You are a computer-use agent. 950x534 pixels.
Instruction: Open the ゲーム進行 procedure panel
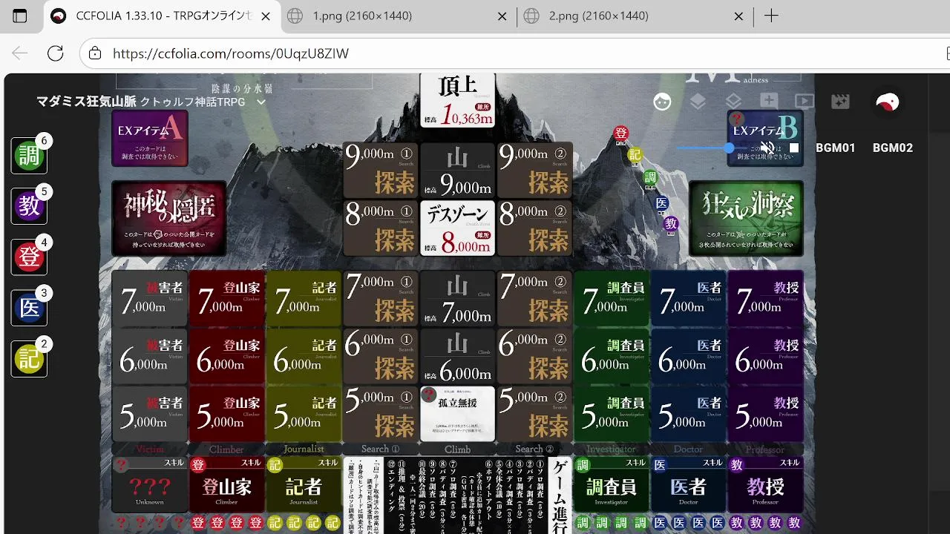tap(457, 495)
